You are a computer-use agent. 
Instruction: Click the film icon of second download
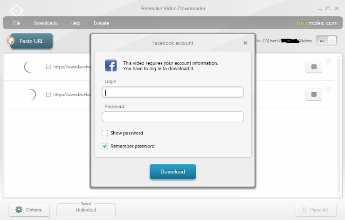(48, 94)
